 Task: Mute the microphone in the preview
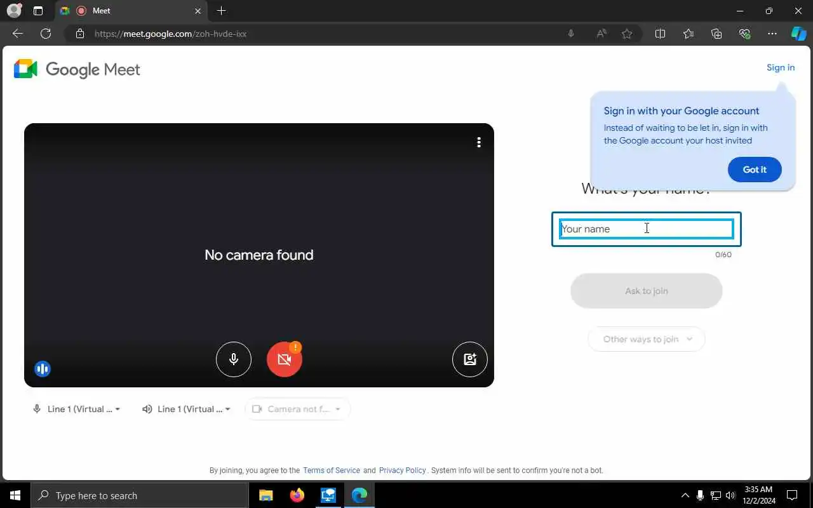click(234, 359)
